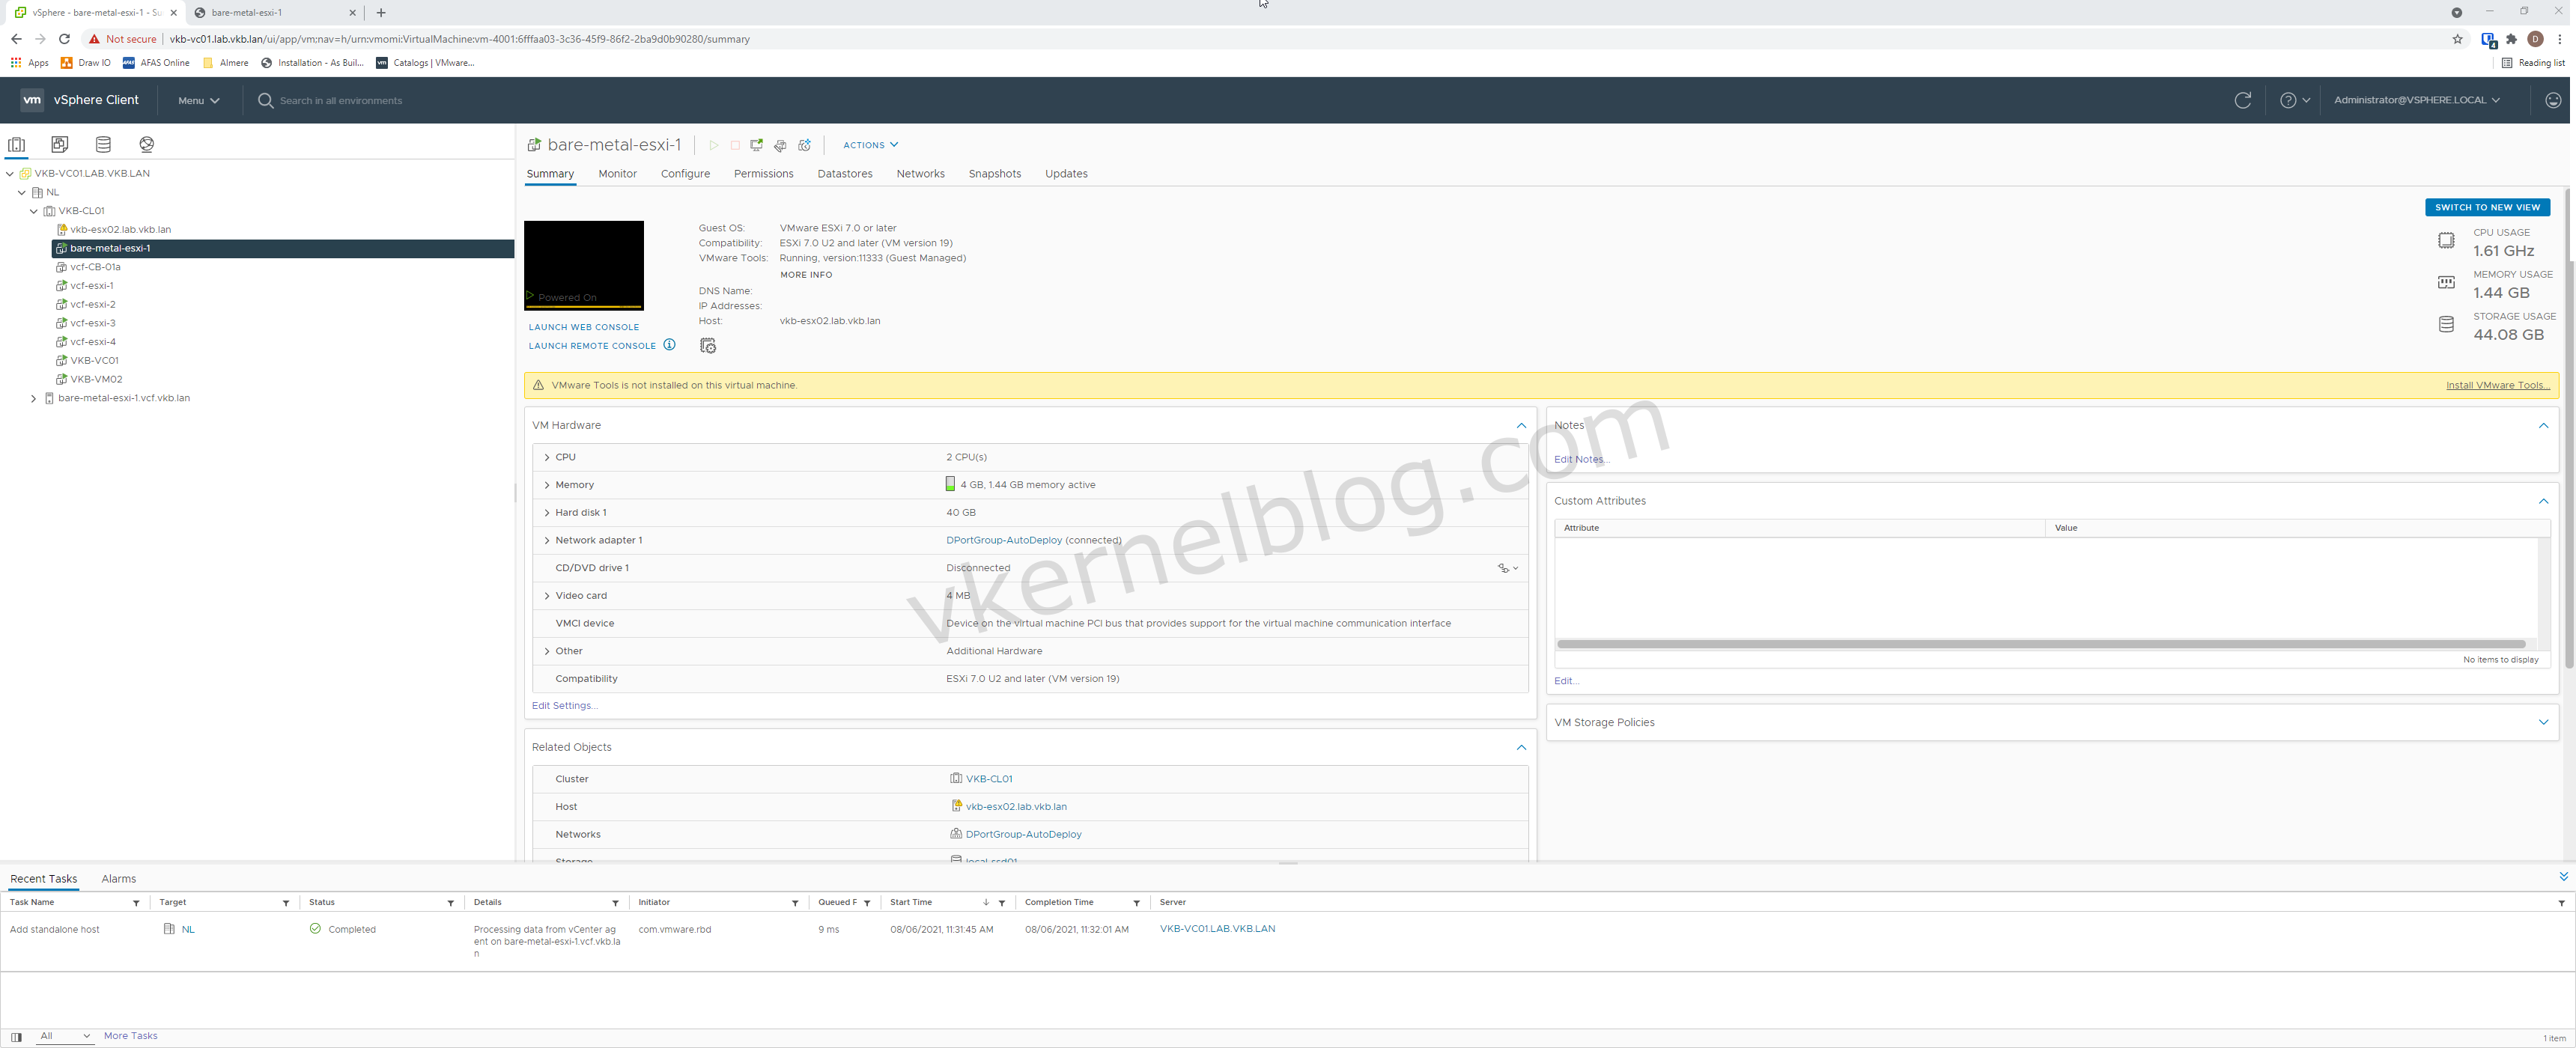This screenshot has height=1048, width=2576.
Task: Expand the VM Storage Policies panel
Action: coord(2543,722)
